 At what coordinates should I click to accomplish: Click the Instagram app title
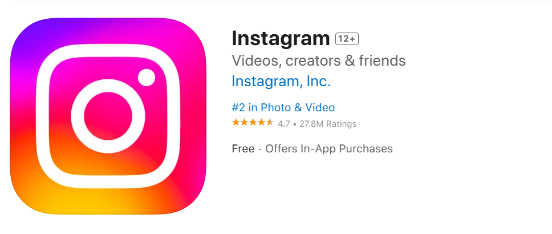click(281, 38)
